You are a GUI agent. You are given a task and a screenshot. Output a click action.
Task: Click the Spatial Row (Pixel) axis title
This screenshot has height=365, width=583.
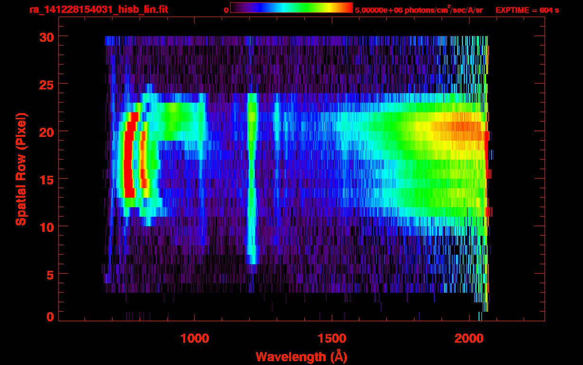21,169
